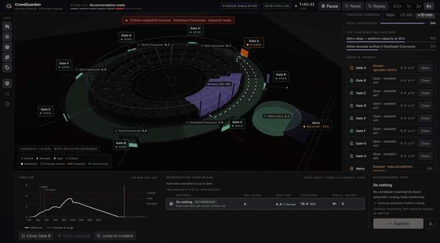Close Gate D from the gates list

click(x=425, y=106)
